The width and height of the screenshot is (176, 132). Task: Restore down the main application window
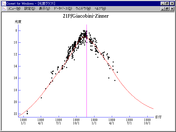[167, 3]
